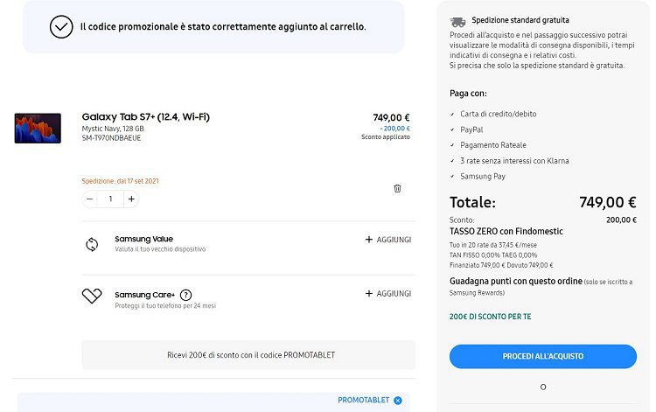Add Samsung Care+ protection
Image resolution: width=656 pixels, height=412 pixels.
point(388,294)
